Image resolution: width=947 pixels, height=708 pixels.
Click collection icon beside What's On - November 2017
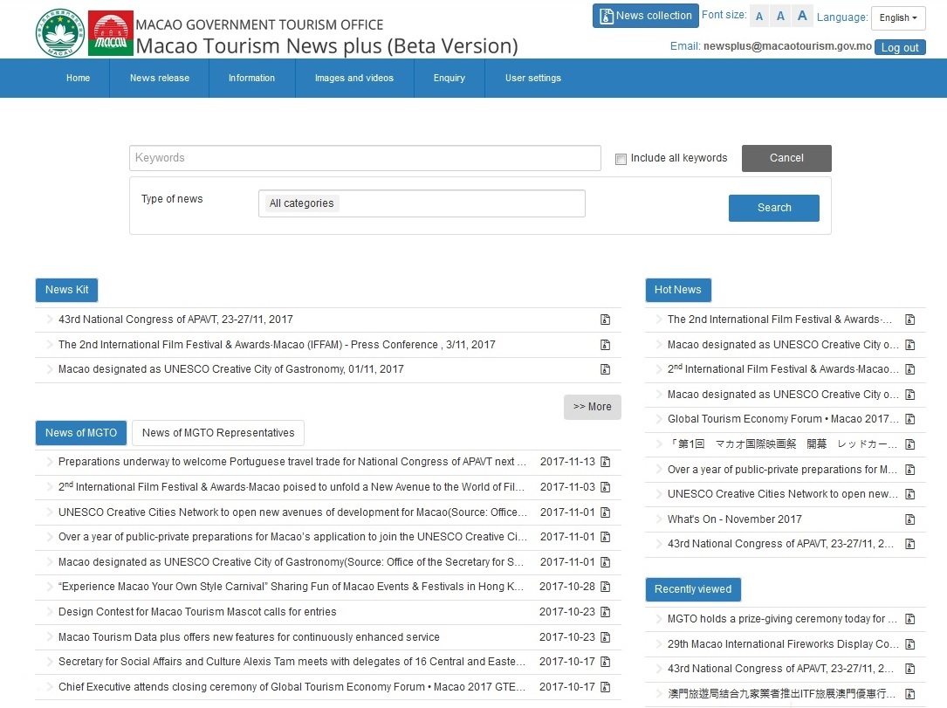pos(909,519)
